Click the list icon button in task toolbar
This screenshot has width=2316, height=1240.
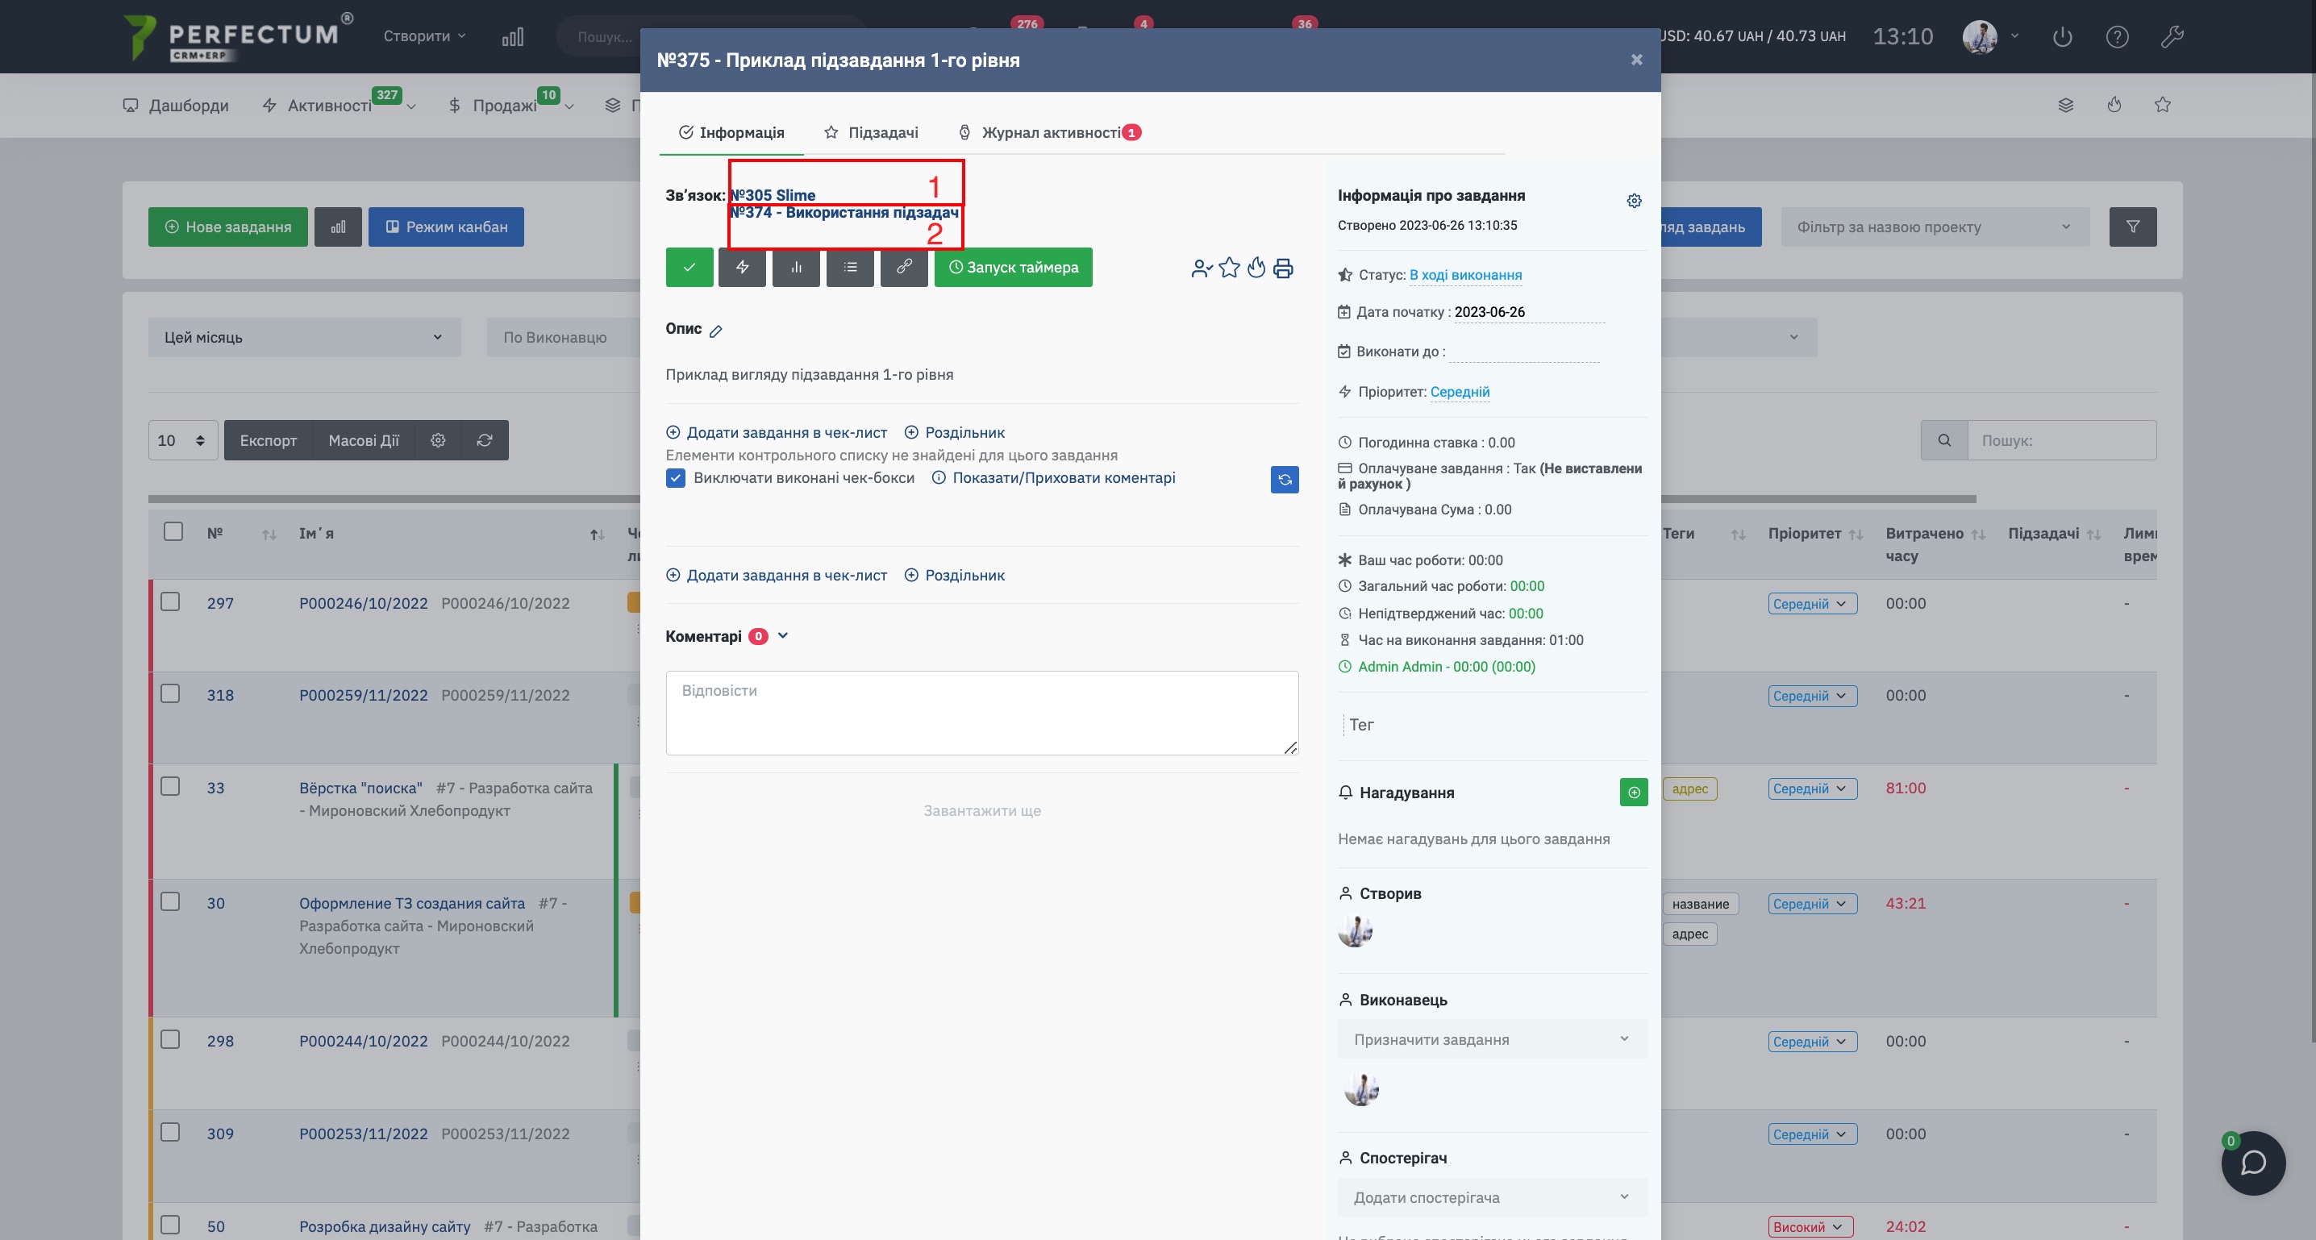851,267
